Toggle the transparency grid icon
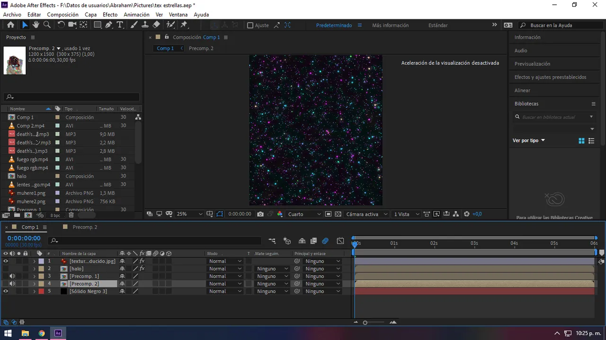The width and height of the screenshot is (606, 340). [x=338, y=214]
